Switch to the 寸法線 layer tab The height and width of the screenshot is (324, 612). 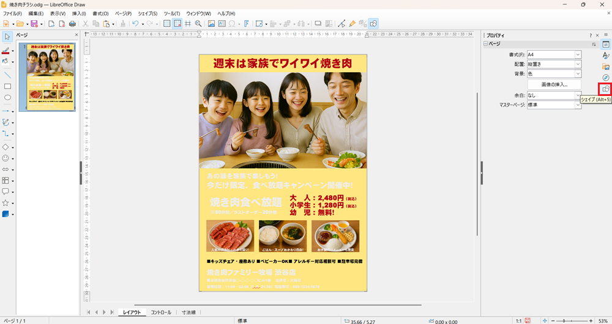188,312
